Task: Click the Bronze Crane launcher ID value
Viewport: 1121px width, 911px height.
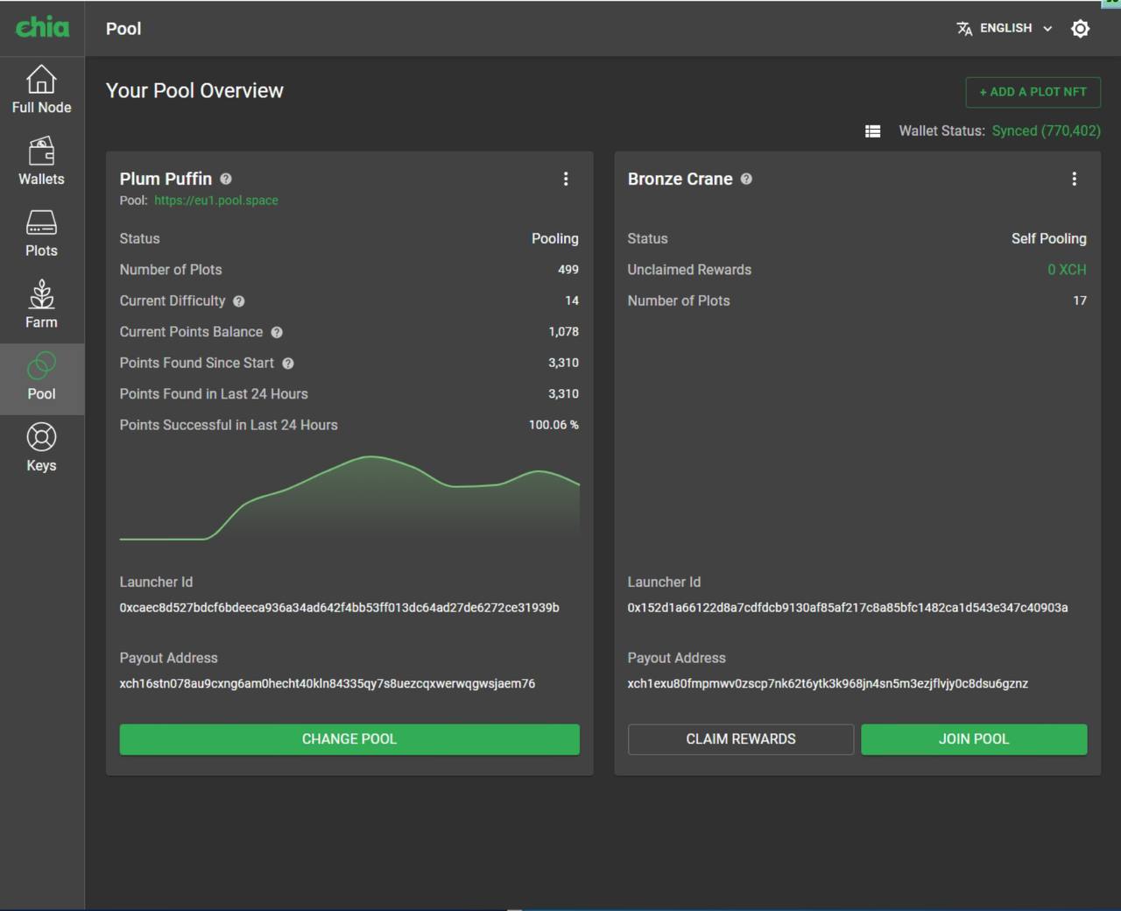Action: coord(848,607)
